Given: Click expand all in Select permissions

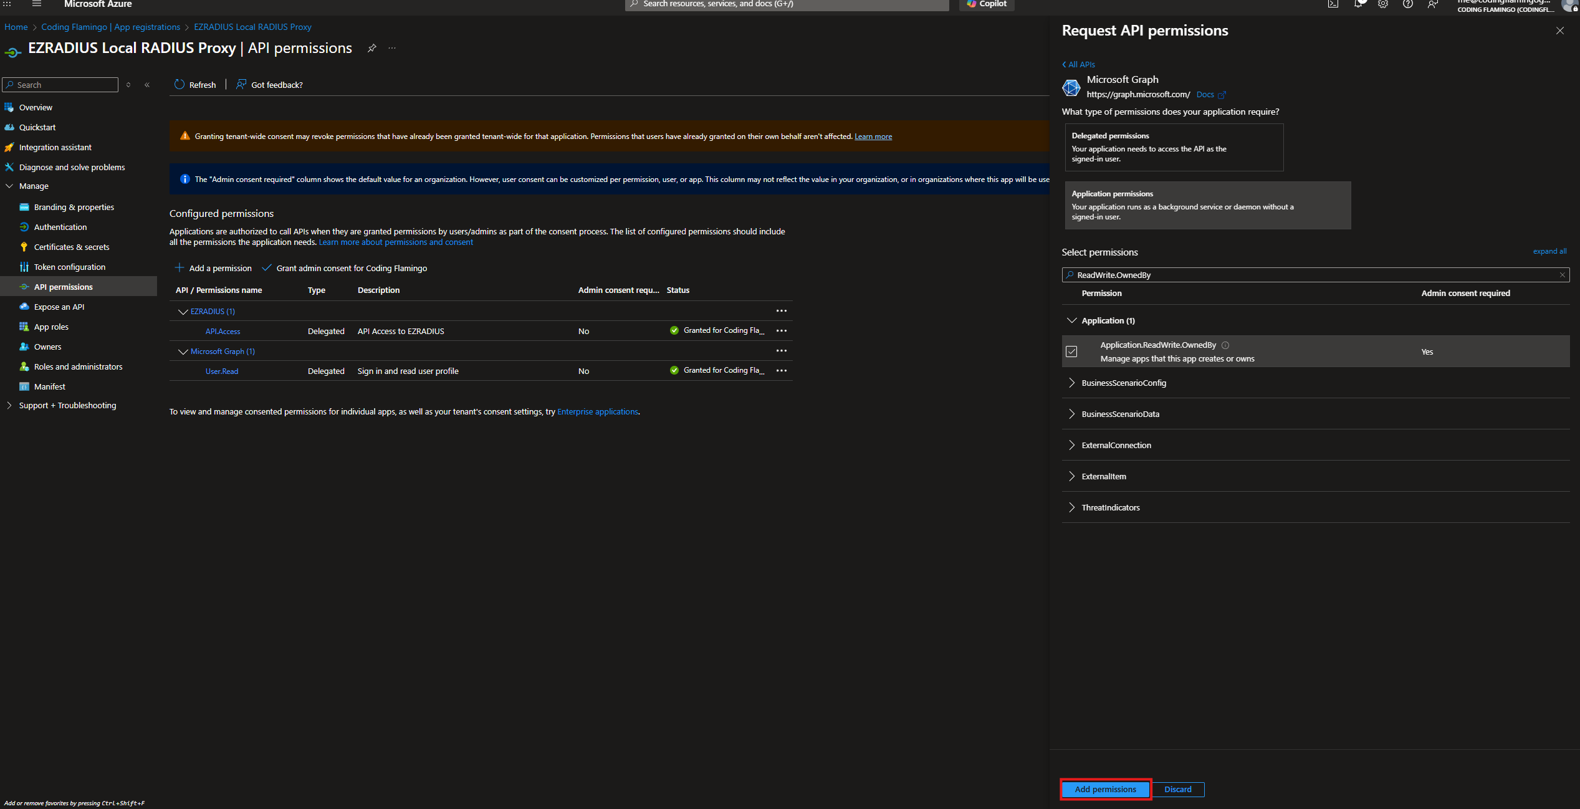Looking at the screenshot, I should pos(1549,251).
